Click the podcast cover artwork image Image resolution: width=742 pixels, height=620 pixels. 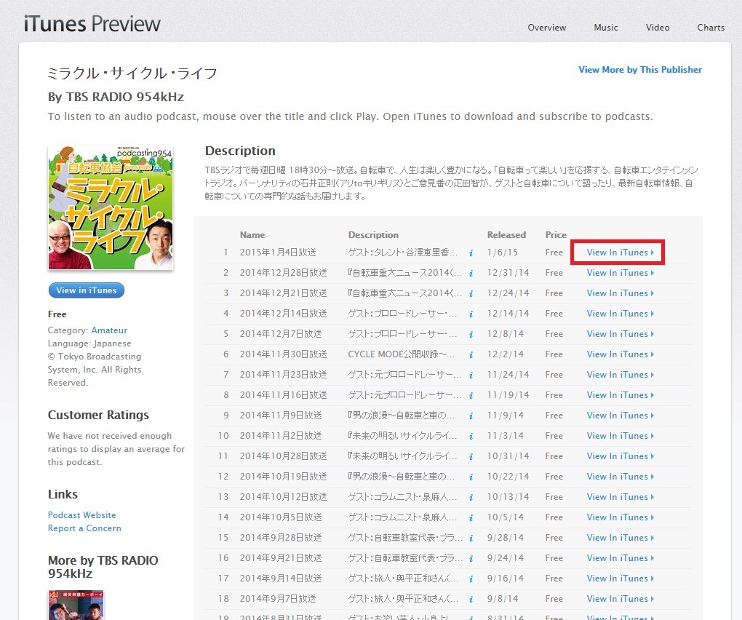[x=111, y=208]
